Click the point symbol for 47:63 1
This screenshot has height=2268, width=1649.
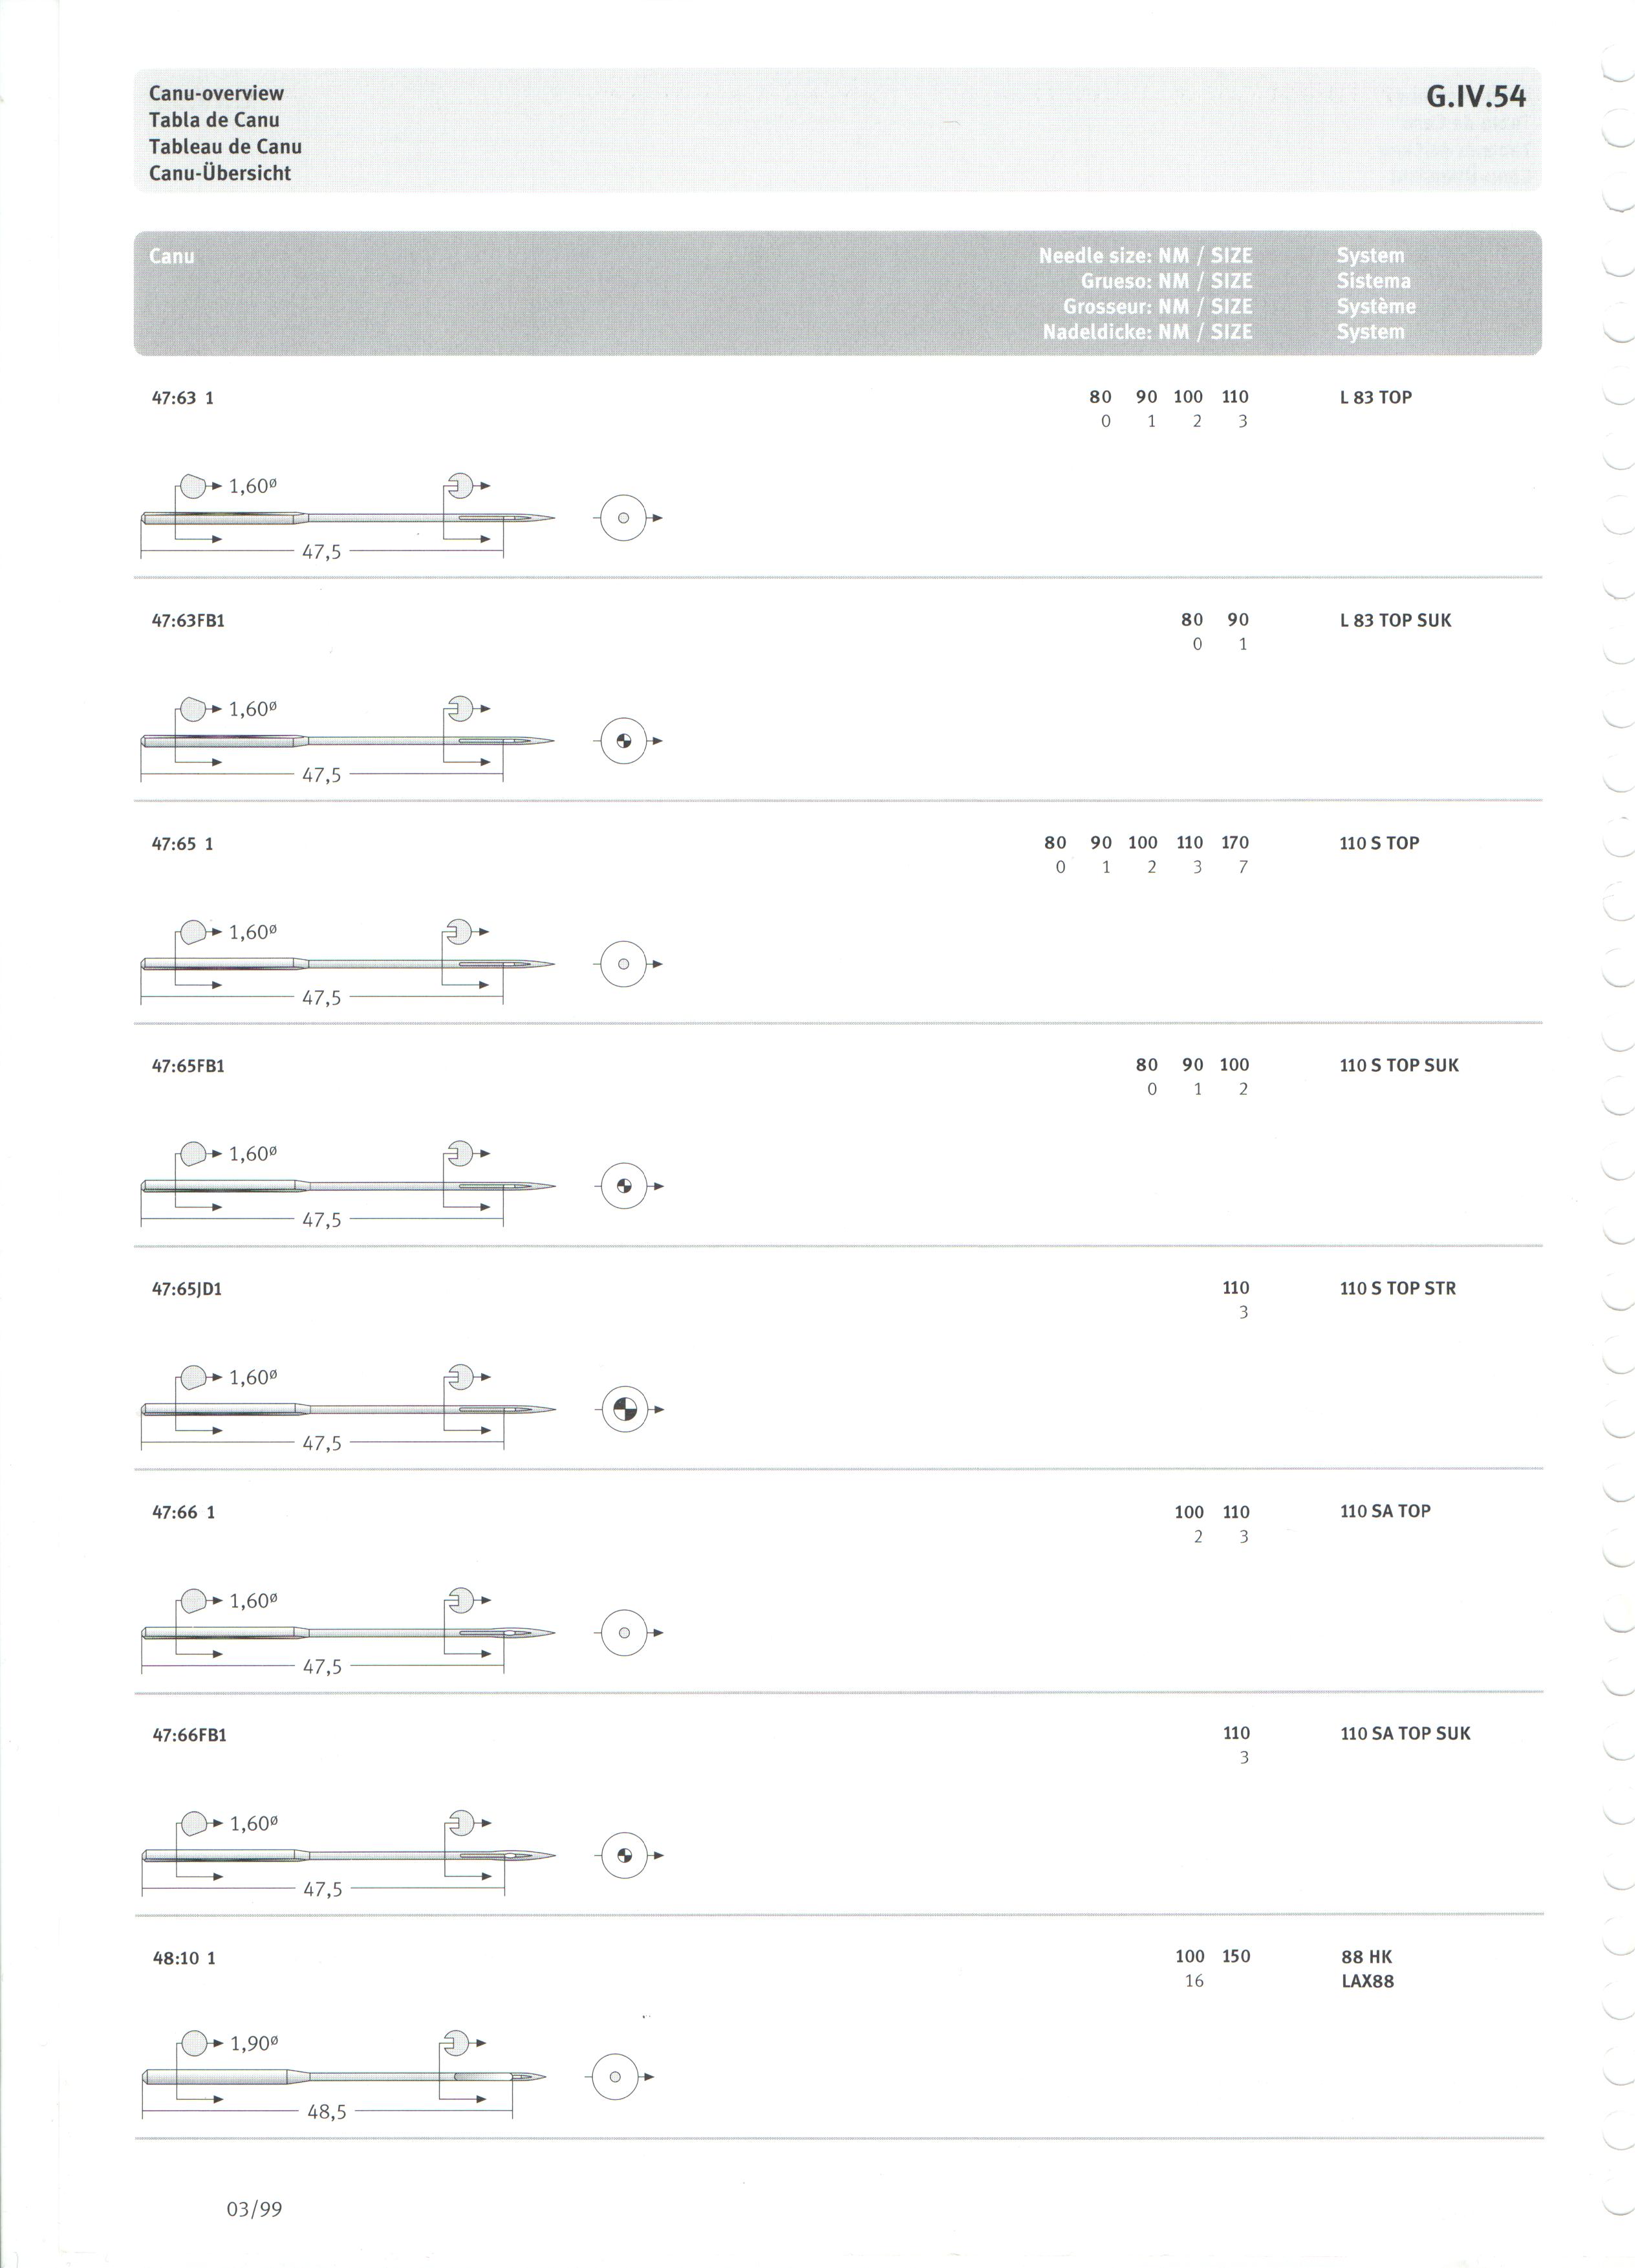[625, 519]
